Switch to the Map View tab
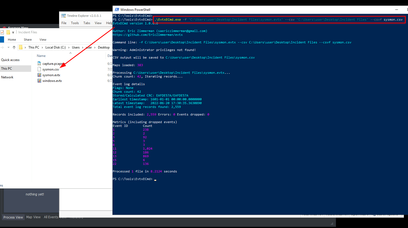 point(33,217)
